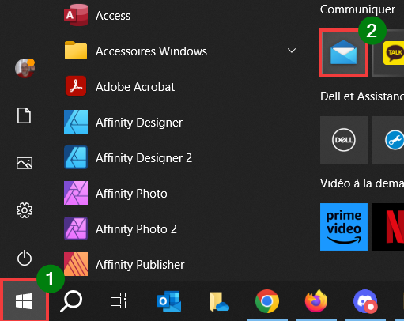Open File Explorer from taskbar

[x=219, y=302]
